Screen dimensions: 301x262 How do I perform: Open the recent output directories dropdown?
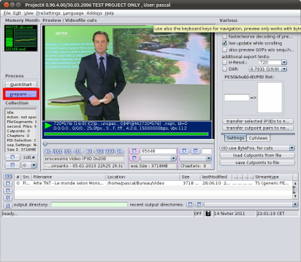[x=295, y=205]
